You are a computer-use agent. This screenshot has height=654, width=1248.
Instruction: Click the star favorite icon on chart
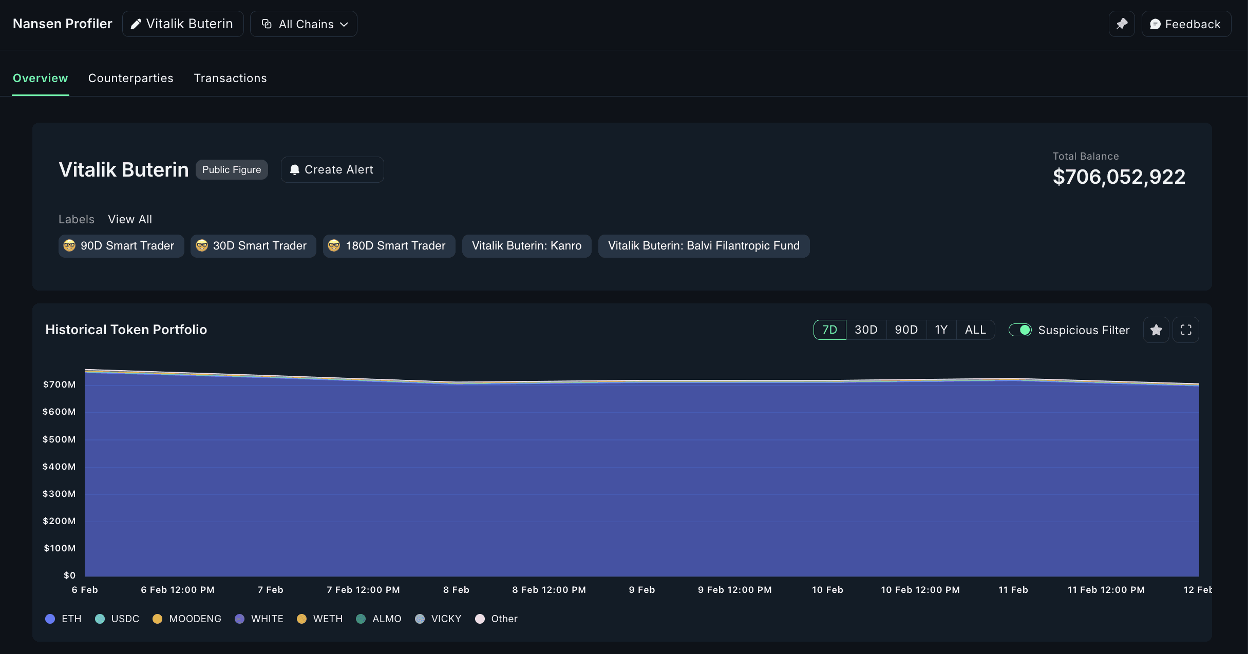(1156, 330)
